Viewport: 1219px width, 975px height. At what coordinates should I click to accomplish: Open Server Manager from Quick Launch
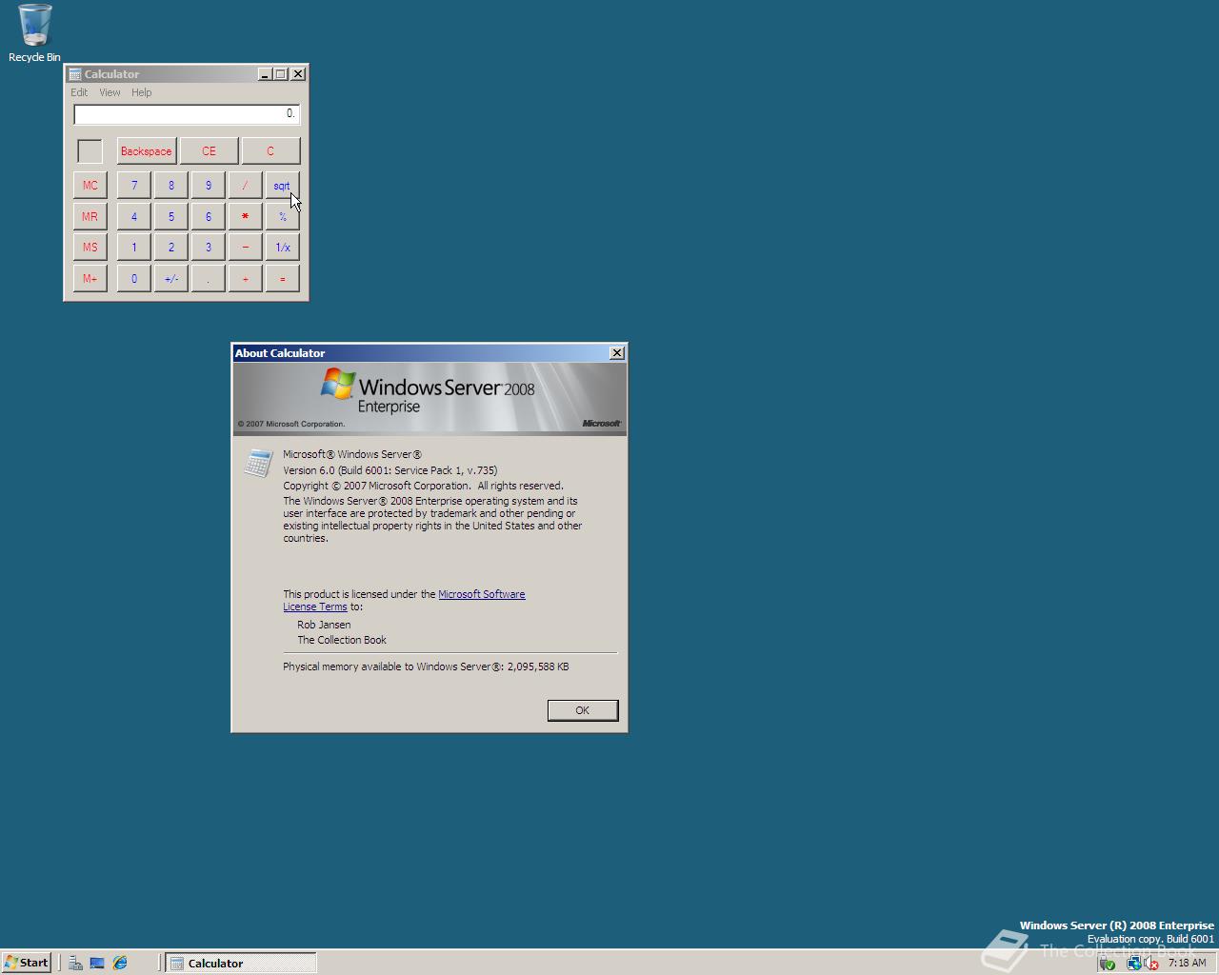pos(75,963)
